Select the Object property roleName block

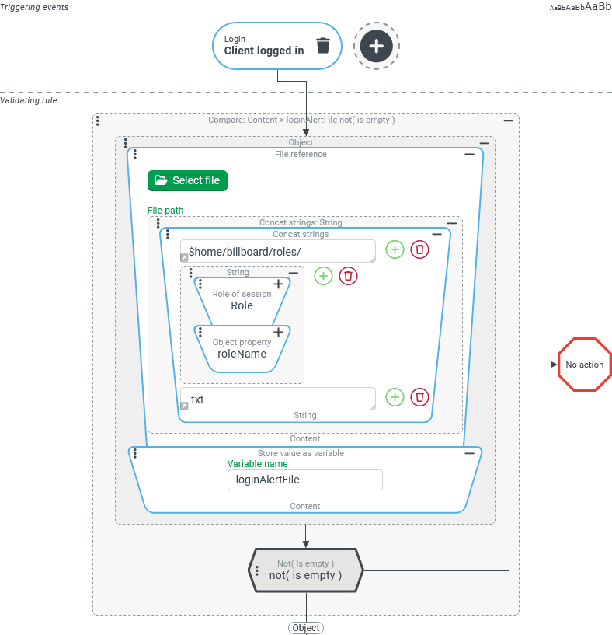(x=242, y=349)
